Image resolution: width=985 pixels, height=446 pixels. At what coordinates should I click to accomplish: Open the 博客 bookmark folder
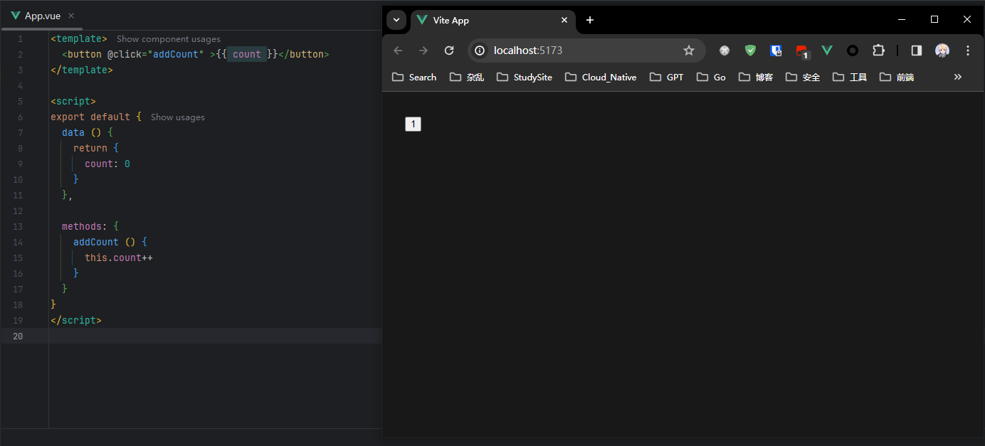pos(756,77)
